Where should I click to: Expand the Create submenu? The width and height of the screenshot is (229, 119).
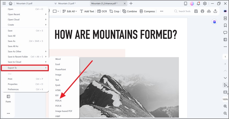(25, 25)
